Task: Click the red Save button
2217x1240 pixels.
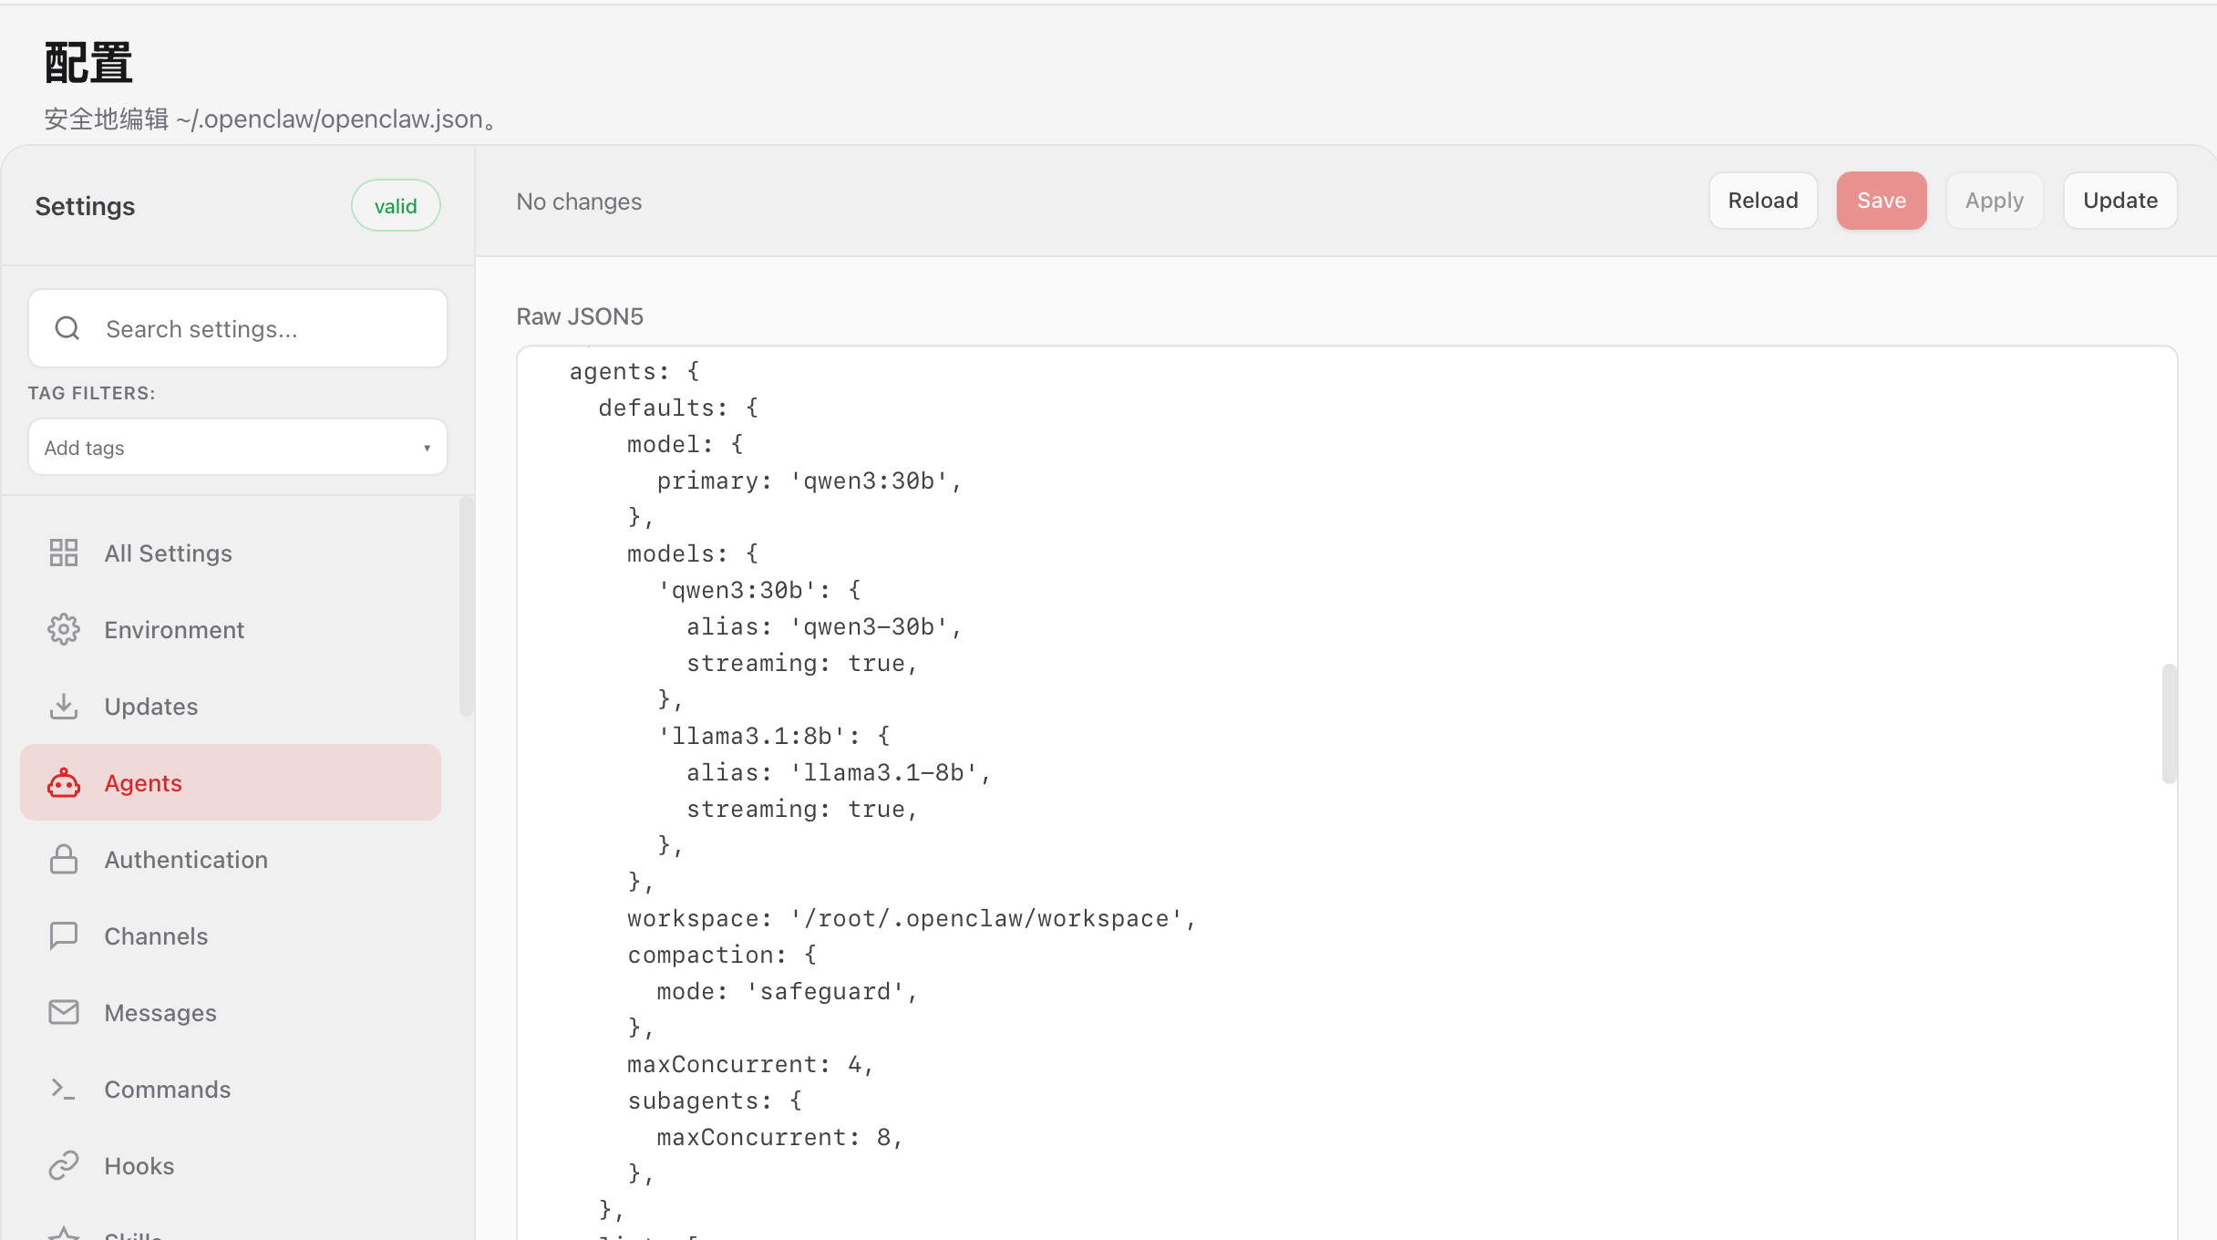Action: coord(1881,201)
